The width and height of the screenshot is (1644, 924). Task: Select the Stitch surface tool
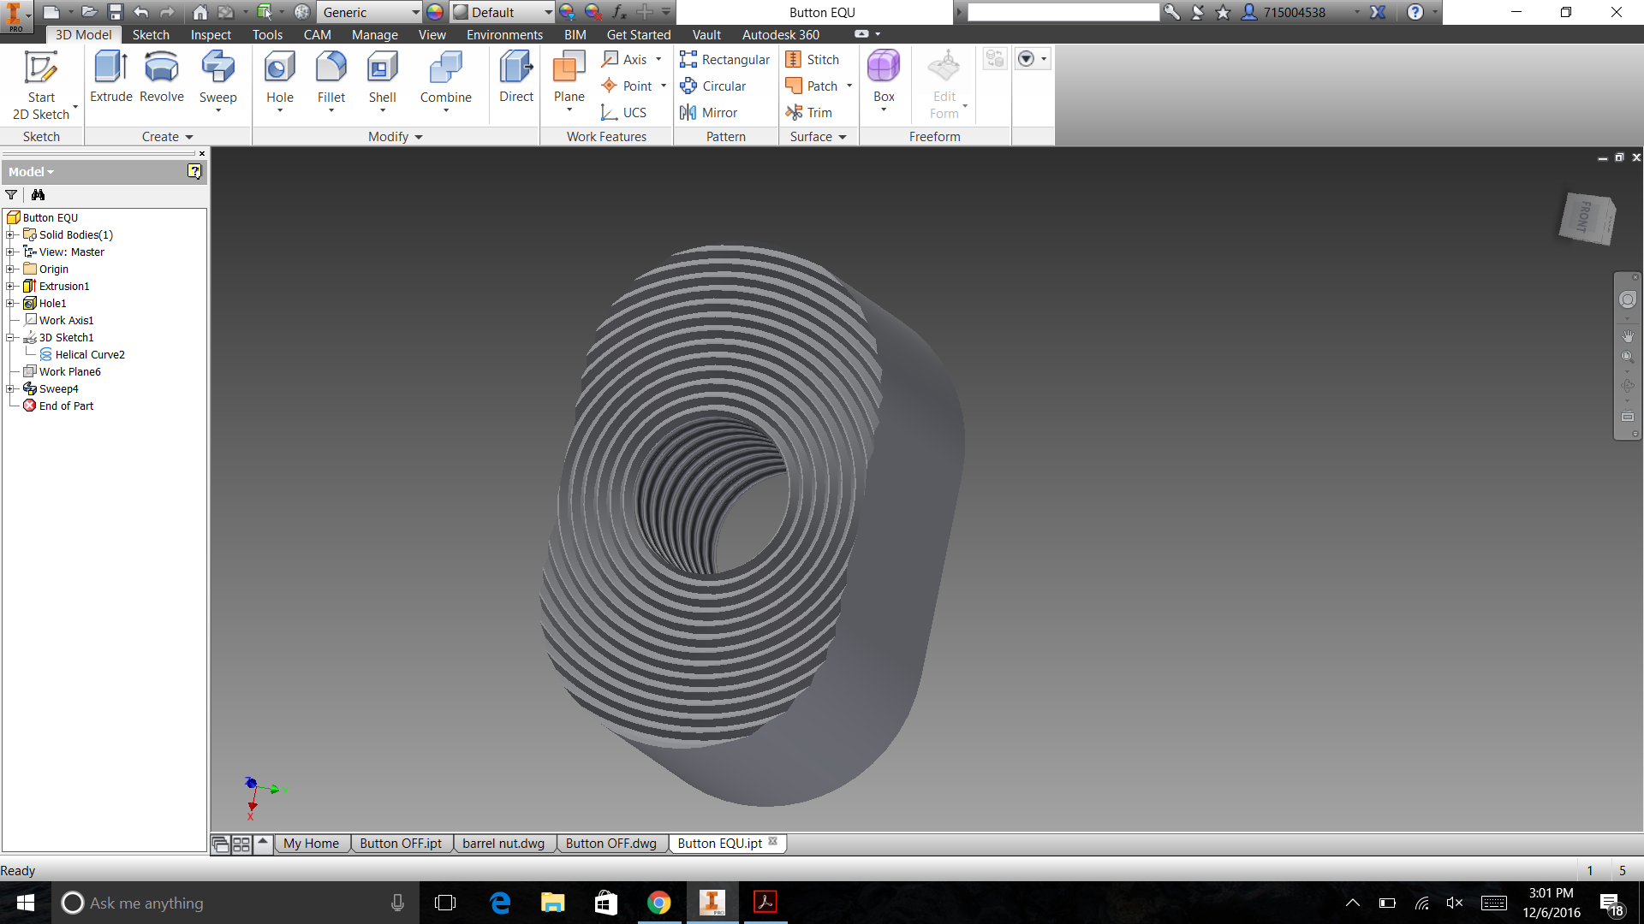(814, 59)
